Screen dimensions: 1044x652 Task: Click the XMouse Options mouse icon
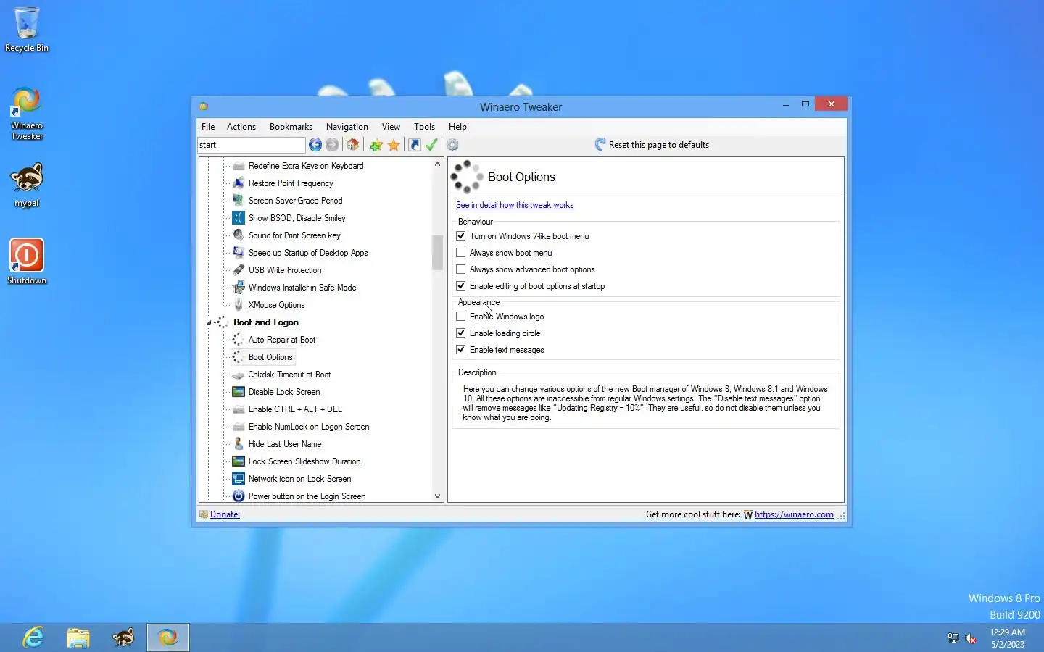[x=239, y=305]
